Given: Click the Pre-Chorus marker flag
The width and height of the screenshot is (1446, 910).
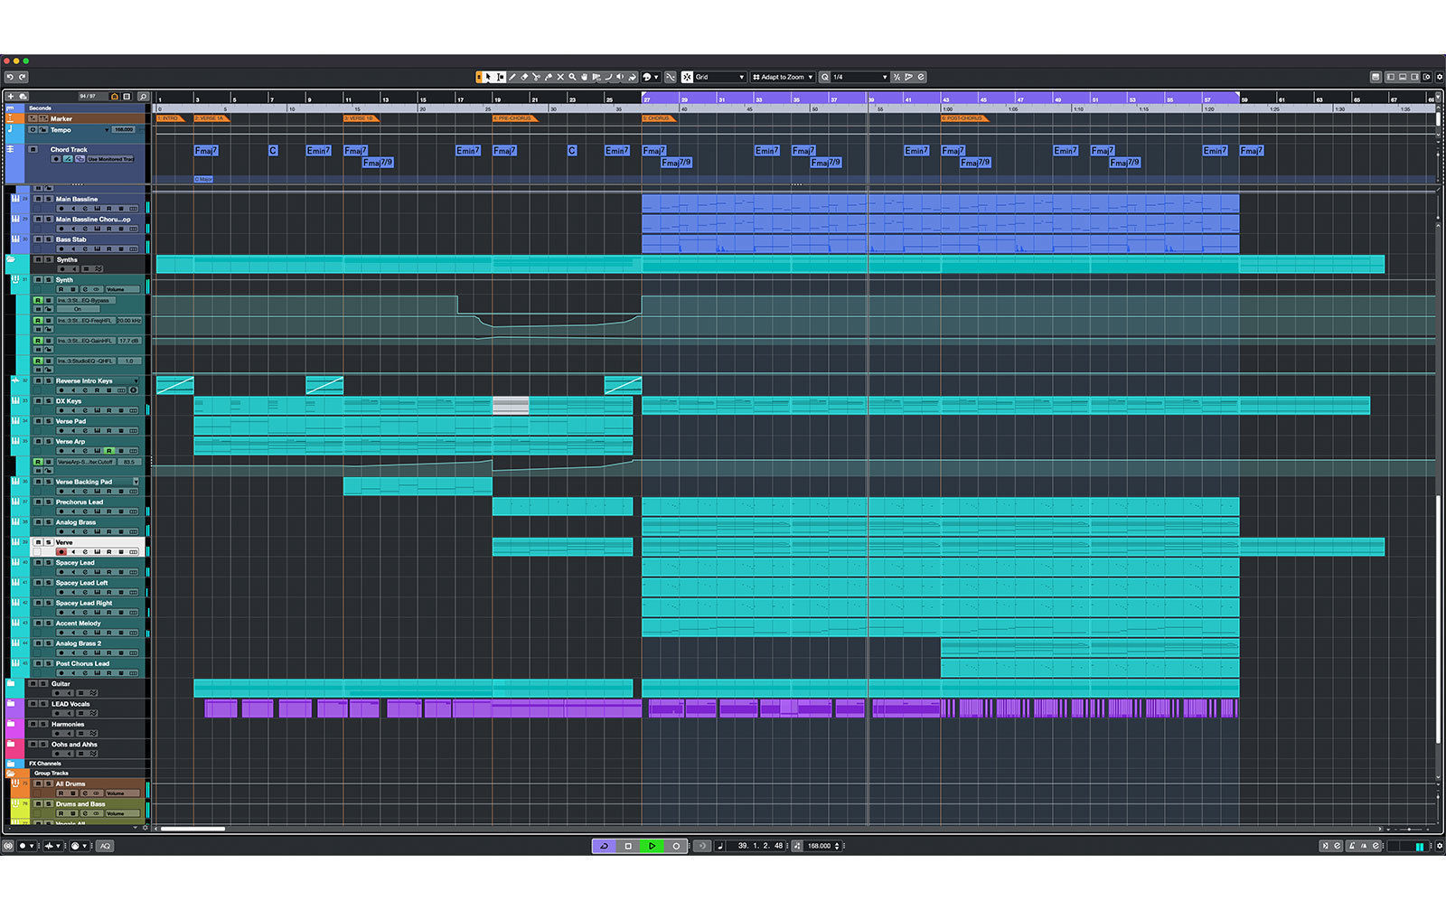Looking at the screenshot, I should (514, 118).
